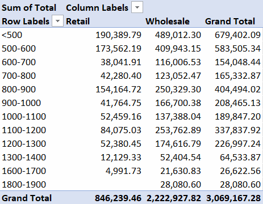The height and width of the screenshot is (204, 263).
Task: Select the 1300-1400 row label
Action: pyautogui.click(x=24, y=158)
